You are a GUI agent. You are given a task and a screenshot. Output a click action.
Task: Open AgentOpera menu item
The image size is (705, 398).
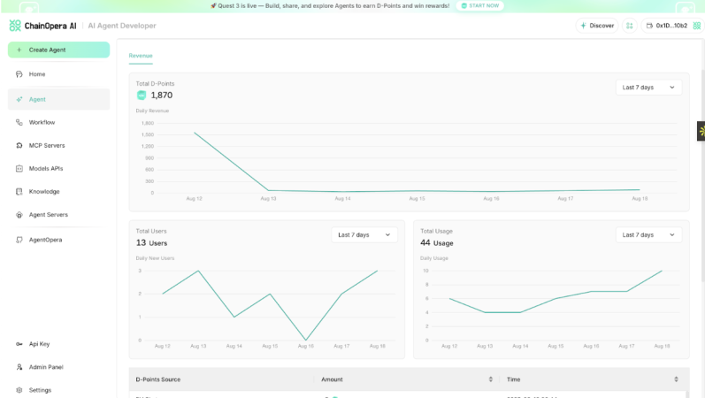(45, 240)
